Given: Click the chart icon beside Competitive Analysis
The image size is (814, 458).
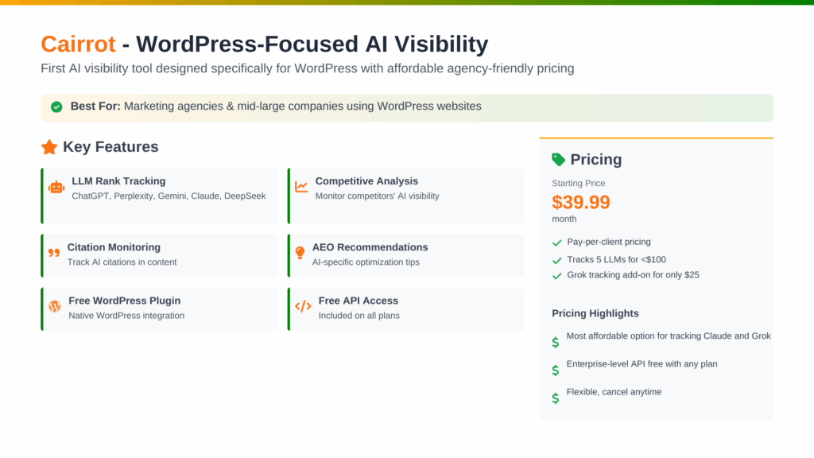Looking at the screenshot, I should pos(300,188).
